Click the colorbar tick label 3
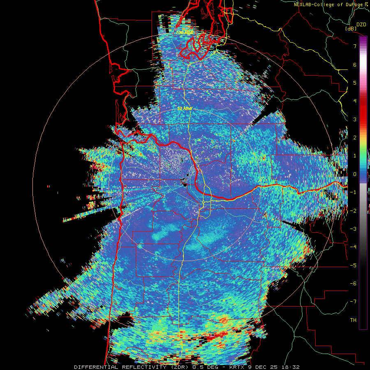The height and width of the screenshot is (370, 370). click(355, 119)
